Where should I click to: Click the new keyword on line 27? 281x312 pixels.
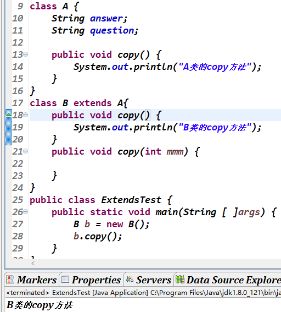[115, 225]
